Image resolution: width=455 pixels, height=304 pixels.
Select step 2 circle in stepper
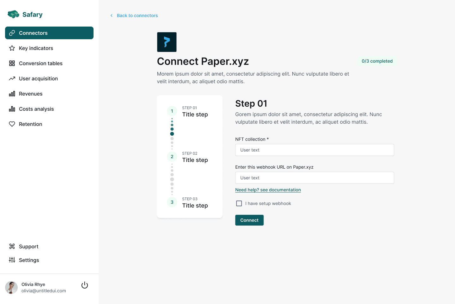coord(172,157)
